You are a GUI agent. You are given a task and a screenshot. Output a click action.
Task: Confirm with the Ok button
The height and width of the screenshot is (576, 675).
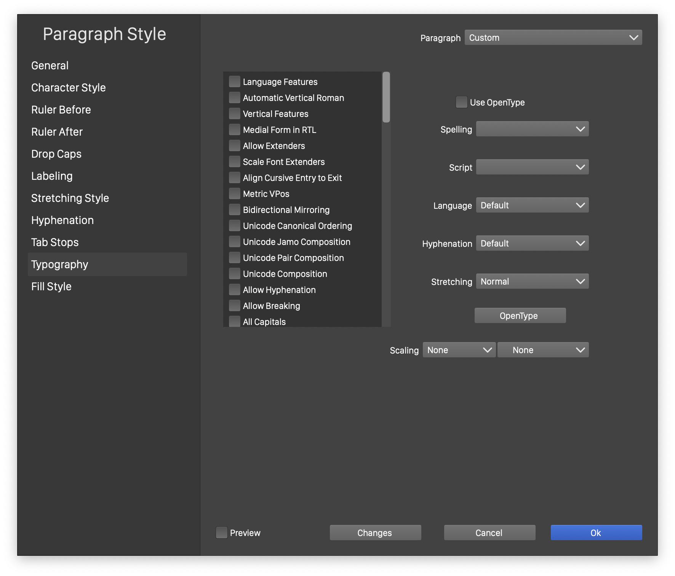(596, 533)
